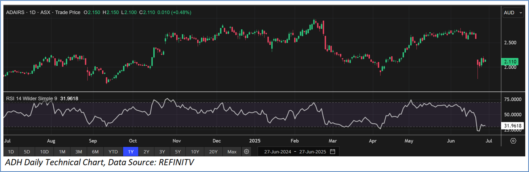529x172 pixels.
Task: Choose the 10D time range
Action: (x=45, y=151)
